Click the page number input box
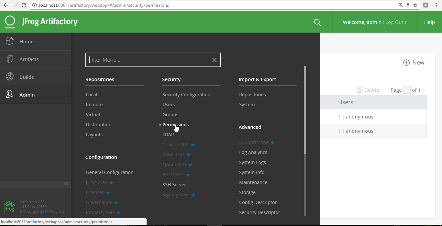The image size is (442, 226). 407,90
